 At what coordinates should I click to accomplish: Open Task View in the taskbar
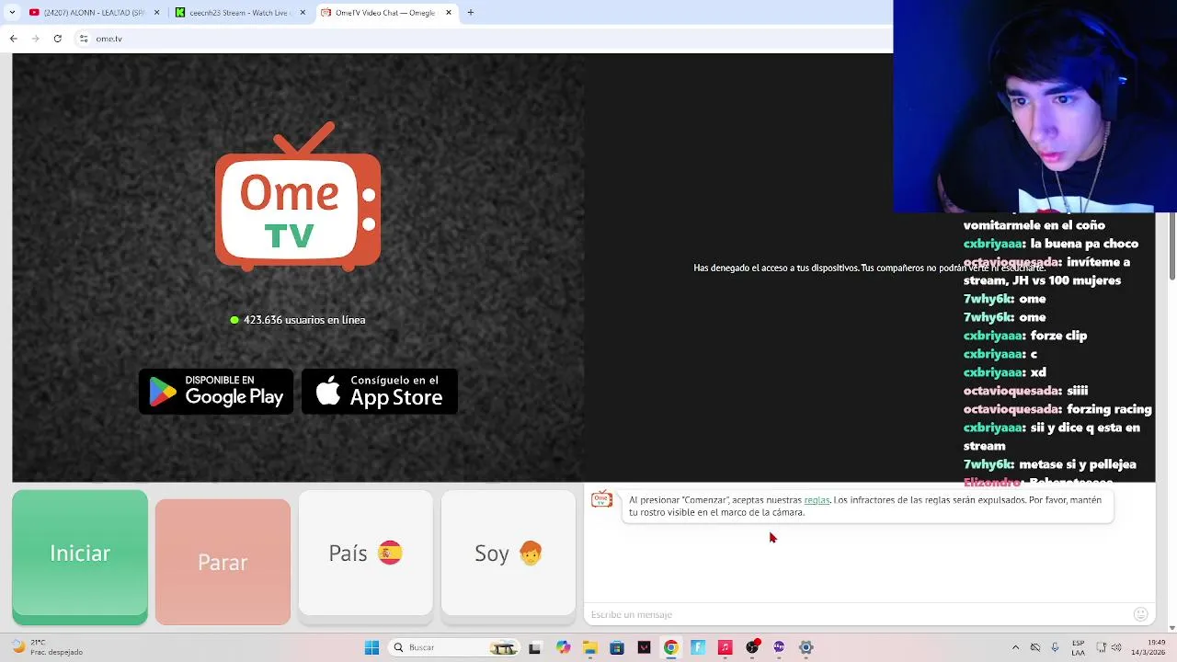pyautogui.click(x=535, y=647)
